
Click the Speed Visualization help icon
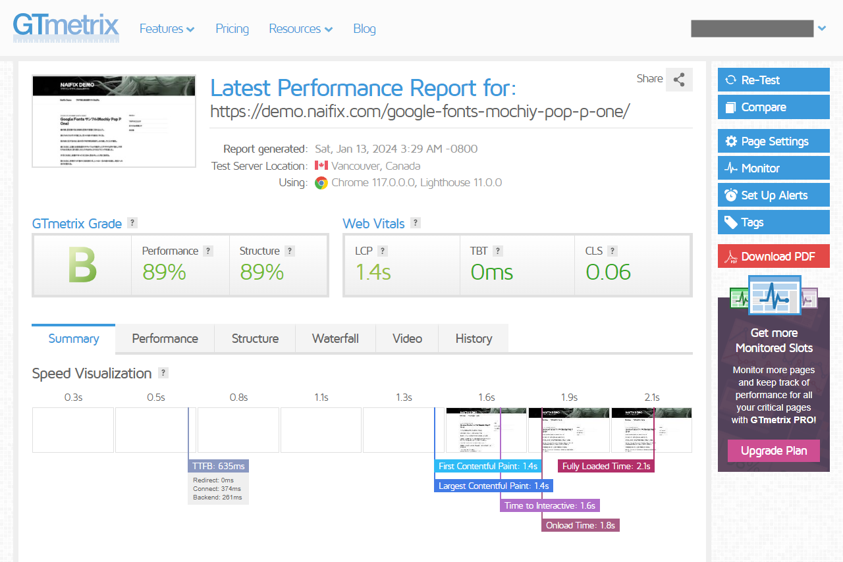[163, 373]
